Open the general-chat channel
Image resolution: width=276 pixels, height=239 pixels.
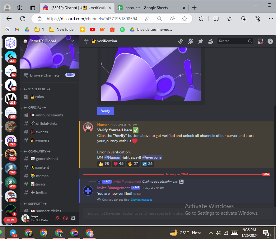pyautogui.click(x=49, y=159)
